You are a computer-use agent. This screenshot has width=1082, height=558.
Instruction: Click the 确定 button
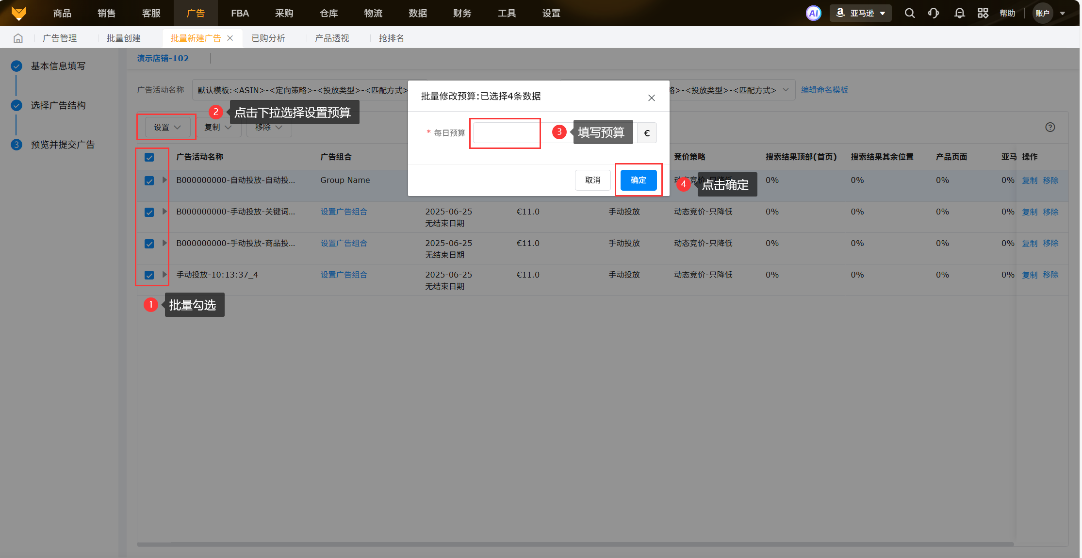pos(638,180)
